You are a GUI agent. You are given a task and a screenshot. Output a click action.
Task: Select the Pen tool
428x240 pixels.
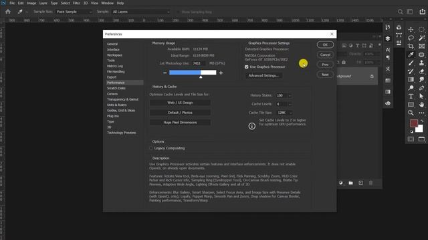tap(421, 88)
